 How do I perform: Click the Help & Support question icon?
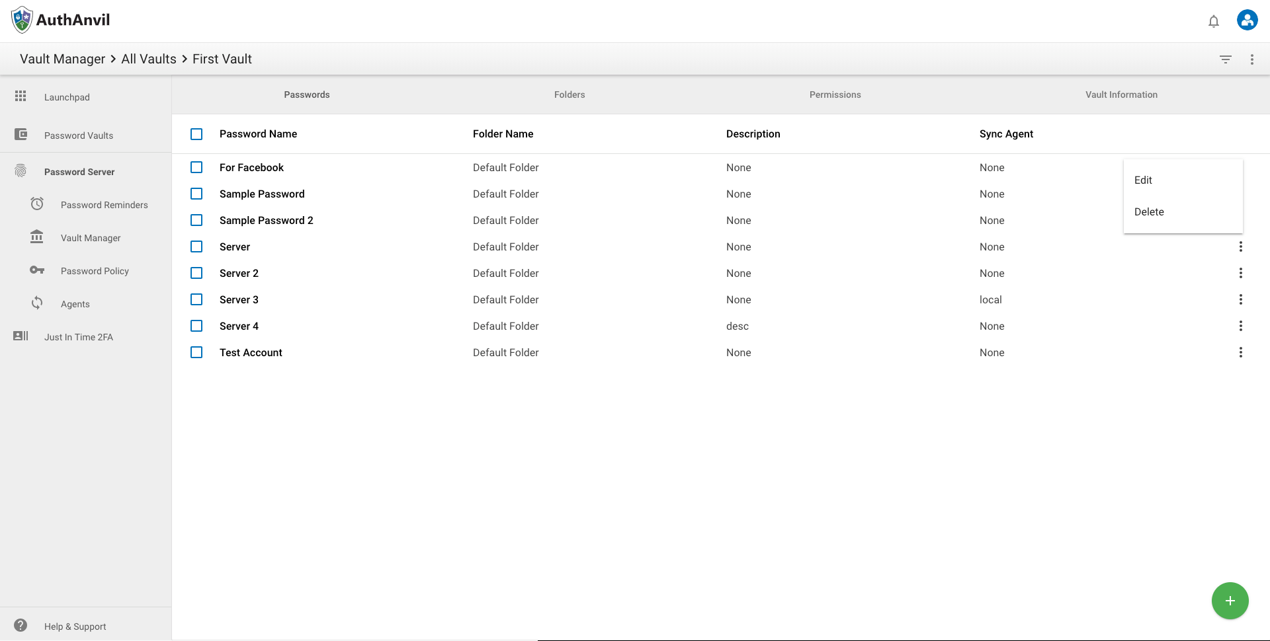(x=21, y=625)
